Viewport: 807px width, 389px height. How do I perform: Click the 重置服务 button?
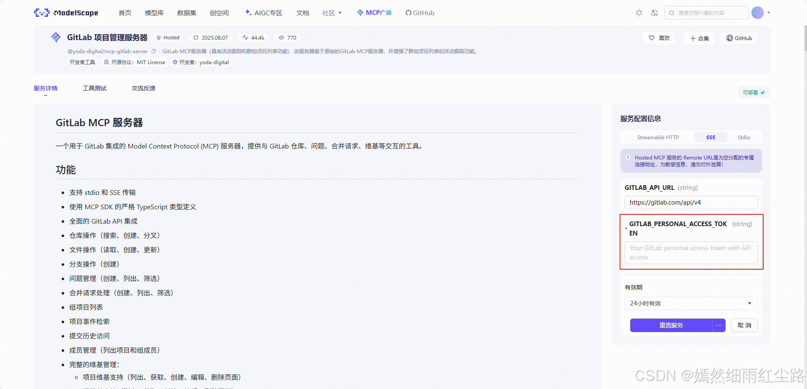(671, 325)
